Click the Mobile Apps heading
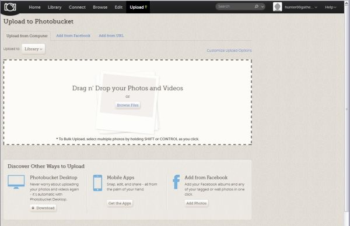This screenshot has height=226, width=350. [x=121, y=178]
